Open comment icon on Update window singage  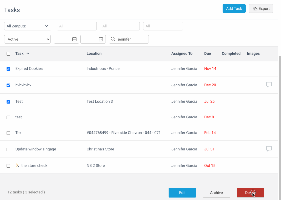(x=269, y=148)
